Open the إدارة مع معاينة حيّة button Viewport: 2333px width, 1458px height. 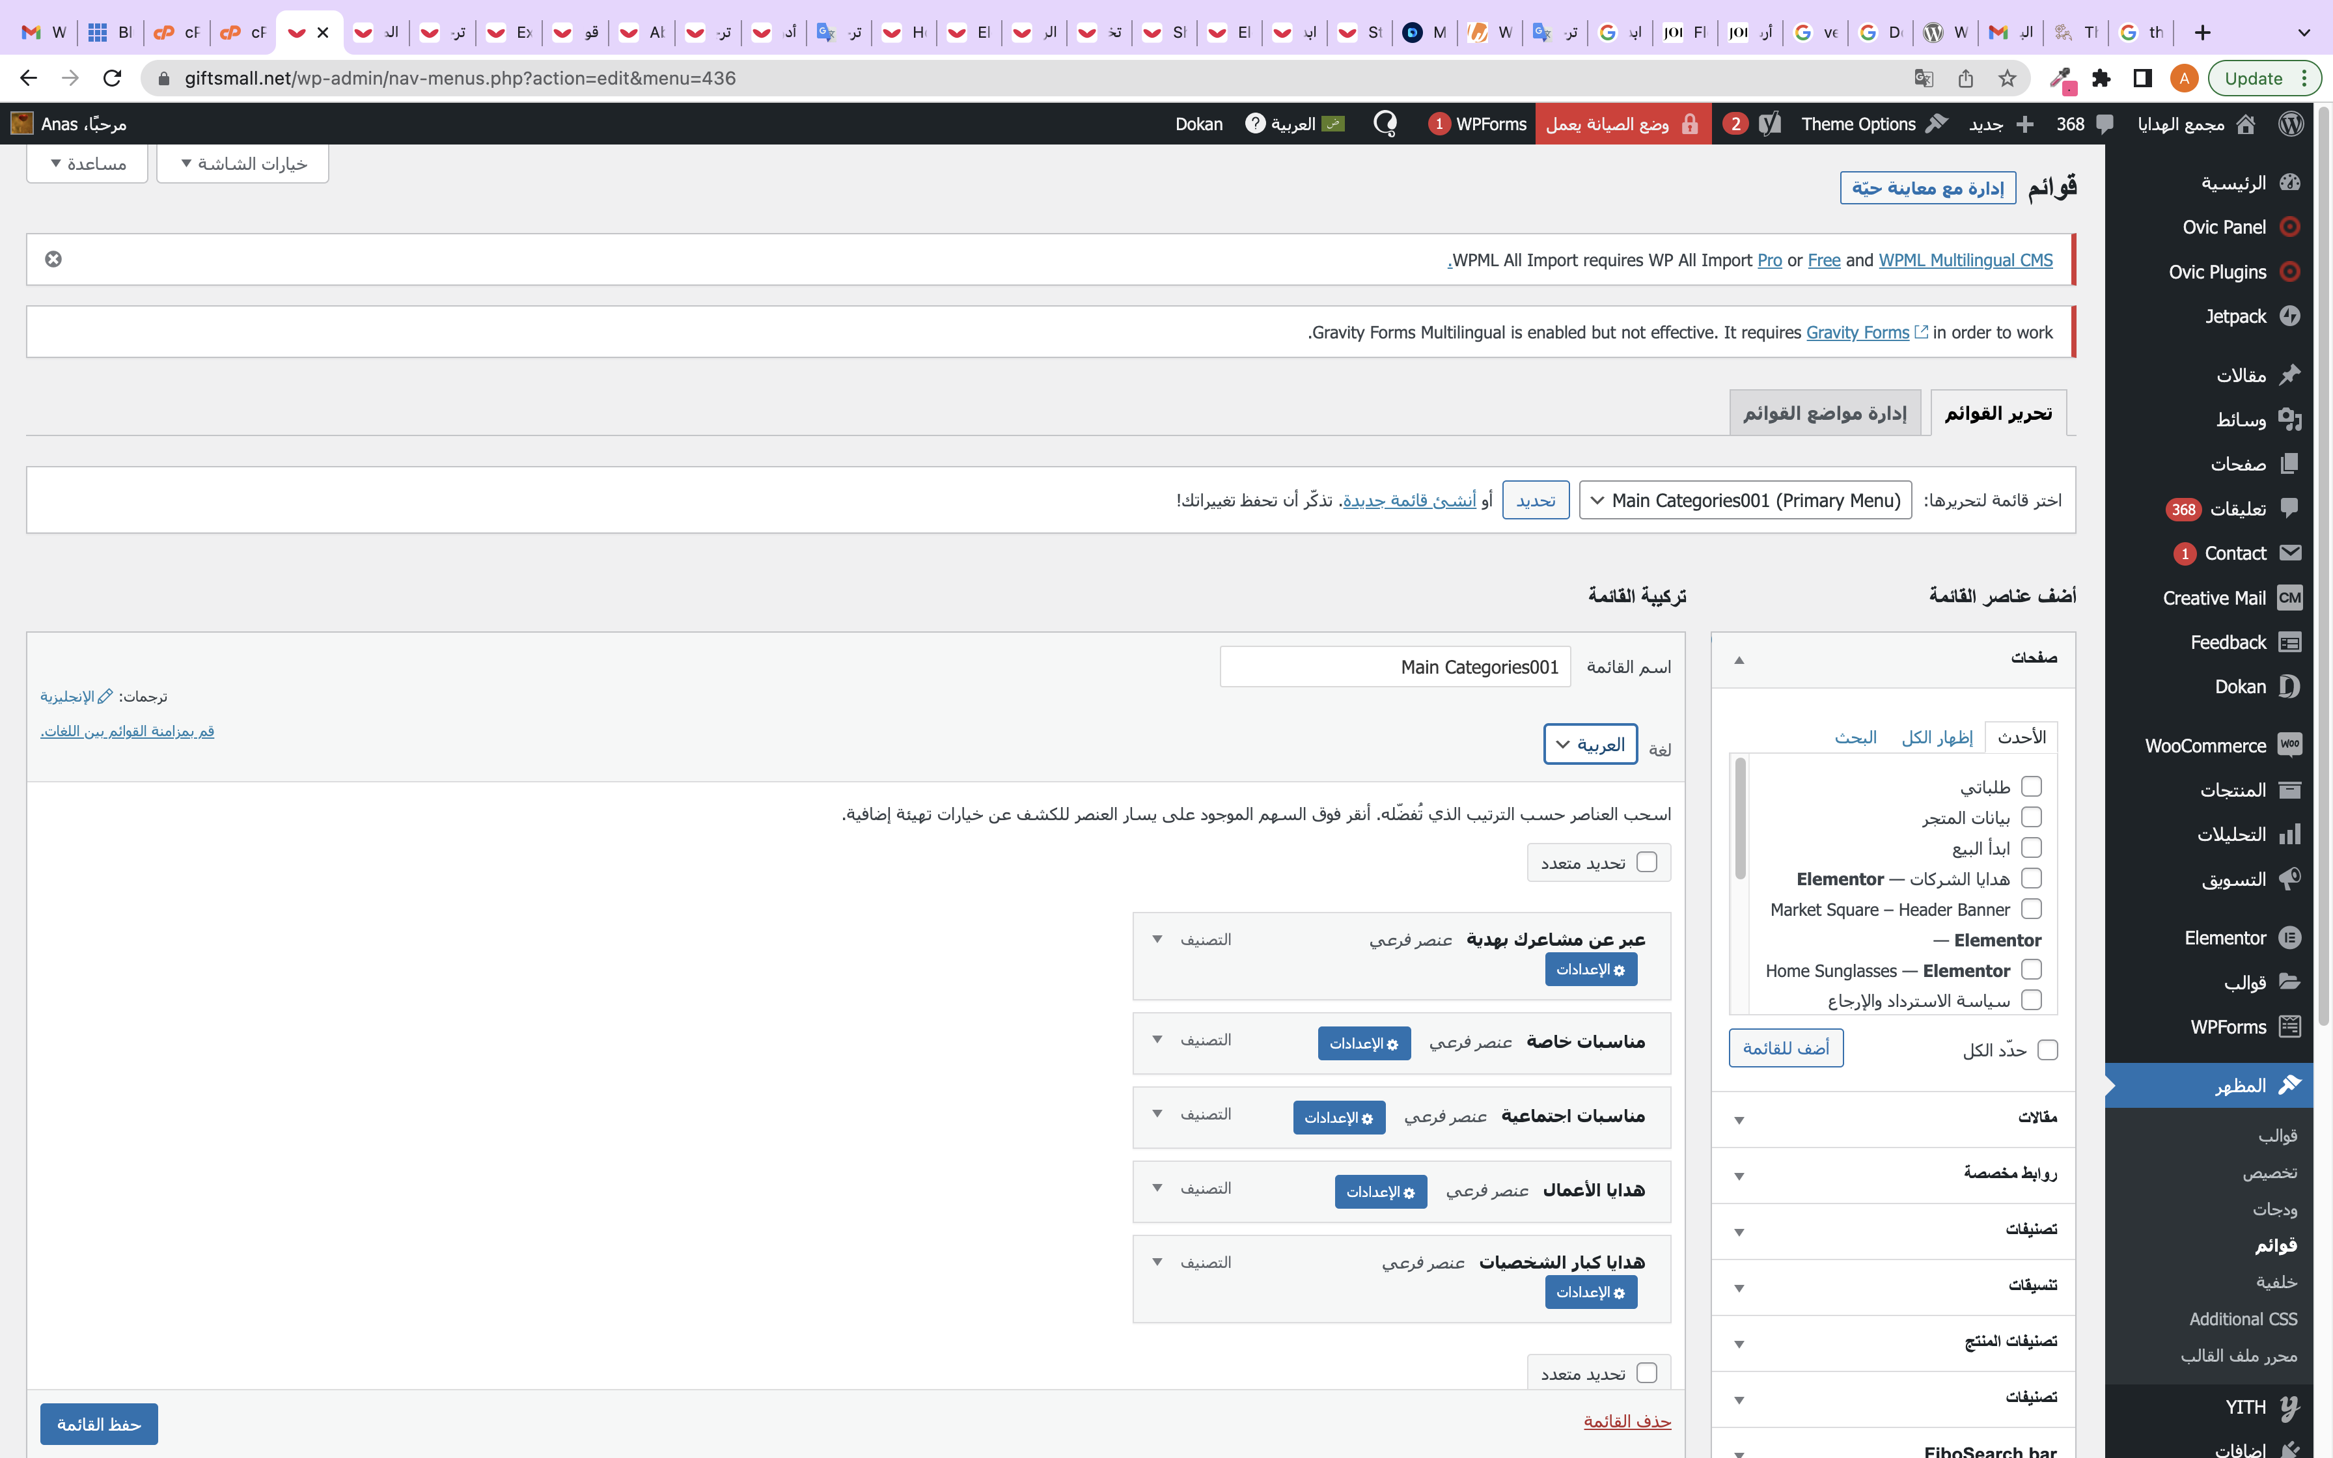click(x=1928, y=188)
